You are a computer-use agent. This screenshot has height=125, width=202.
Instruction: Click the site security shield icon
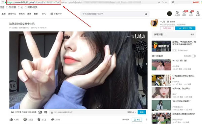pyautogui.click(x=3, y=2)
